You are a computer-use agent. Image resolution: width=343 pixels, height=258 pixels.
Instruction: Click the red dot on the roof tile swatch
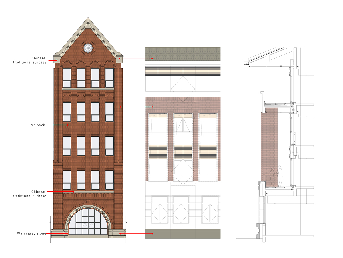[x=153, y=59]
